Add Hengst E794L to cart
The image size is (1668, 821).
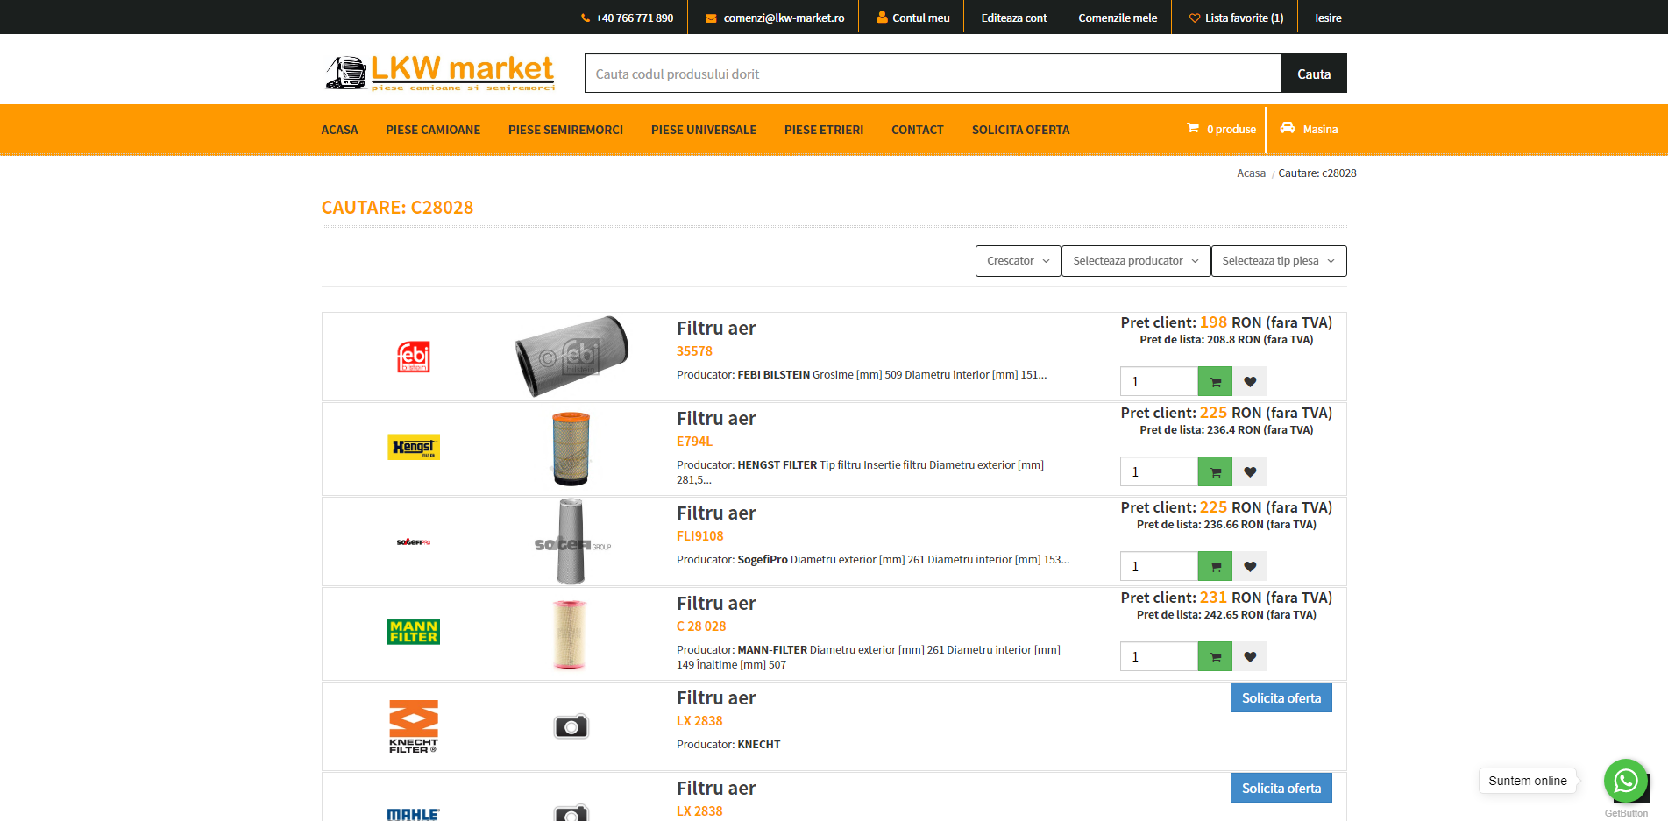click(x=1215, y=471)
